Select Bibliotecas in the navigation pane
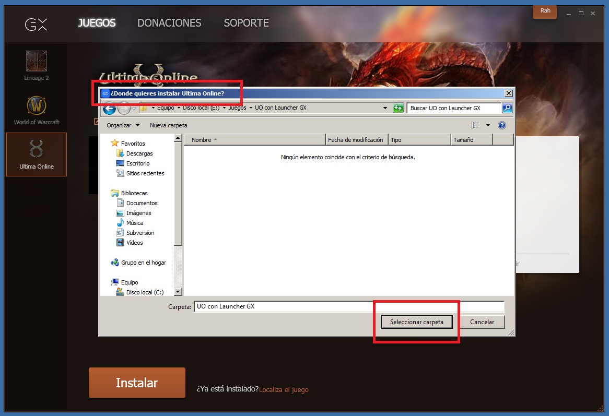 tap(134, 193)
